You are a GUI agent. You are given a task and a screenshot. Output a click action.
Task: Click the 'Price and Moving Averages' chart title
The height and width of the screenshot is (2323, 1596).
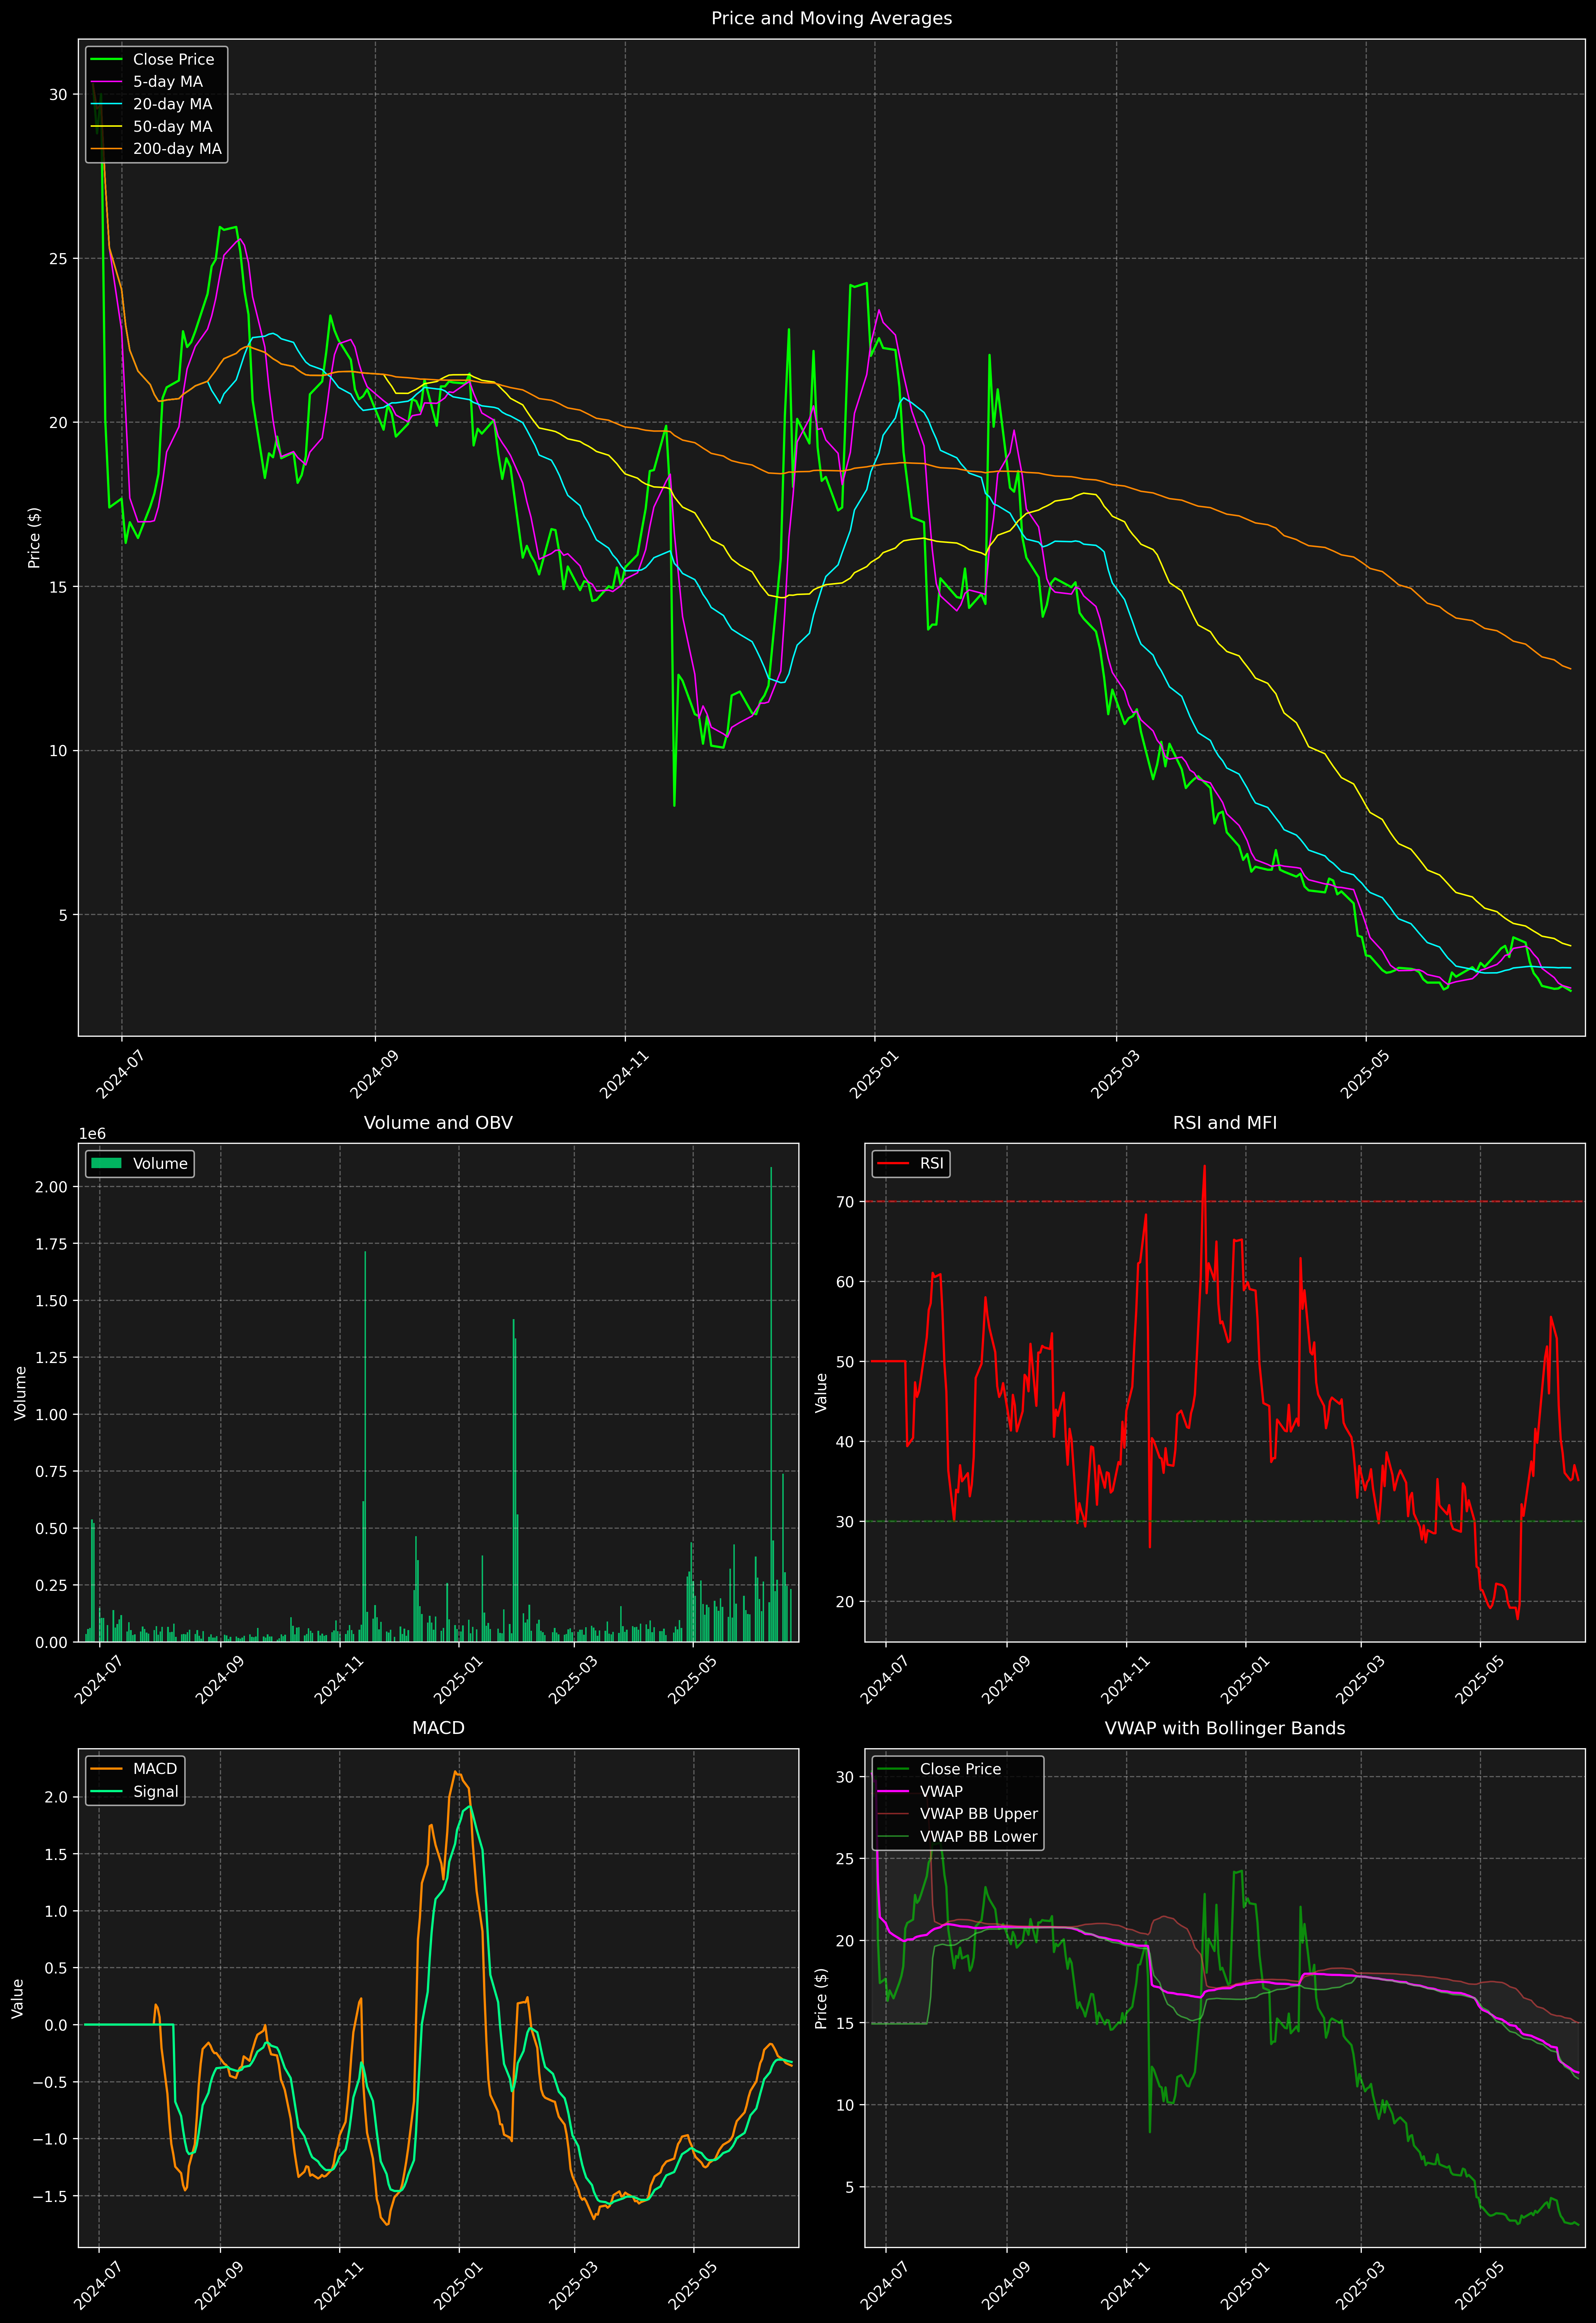[x=831, y=18]
